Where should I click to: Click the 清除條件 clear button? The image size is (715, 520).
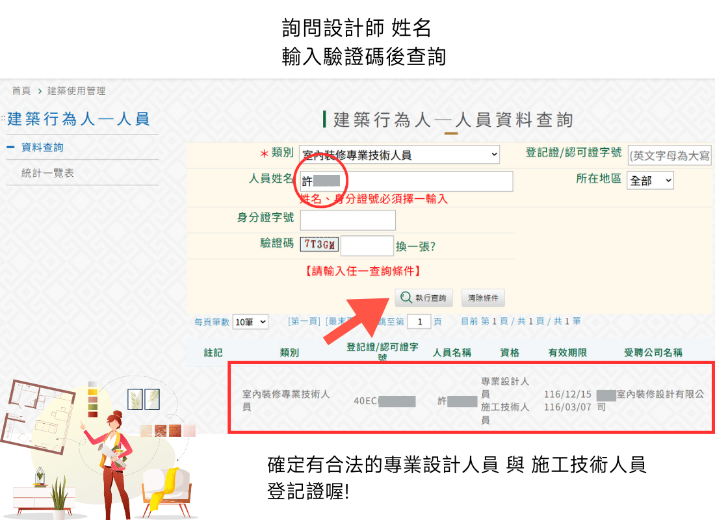482,297
